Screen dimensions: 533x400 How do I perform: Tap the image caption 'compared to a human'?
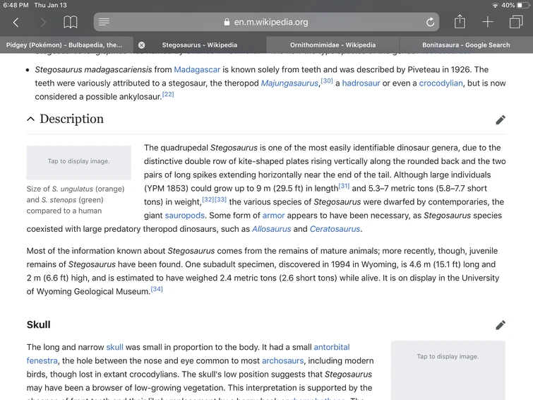pyautogui.click(x=64, y=211)
